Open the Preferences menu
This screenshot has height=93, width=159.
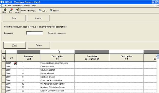click(x=18, y=6)
